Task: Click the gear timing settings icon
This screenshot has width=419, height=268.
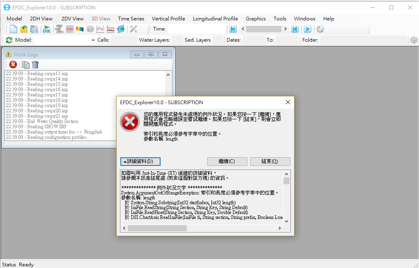Action: click(320, 29)
